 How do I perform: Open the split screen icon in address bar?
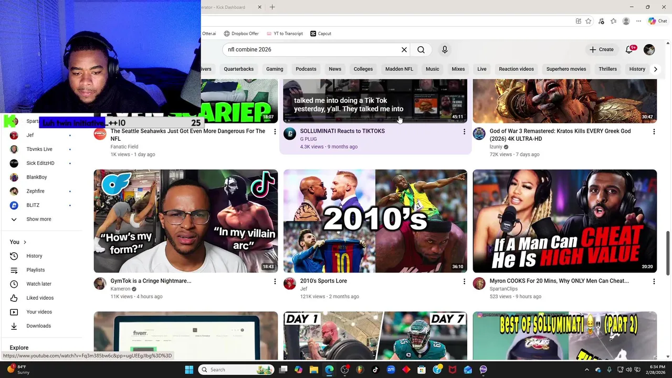click(578, 21)
